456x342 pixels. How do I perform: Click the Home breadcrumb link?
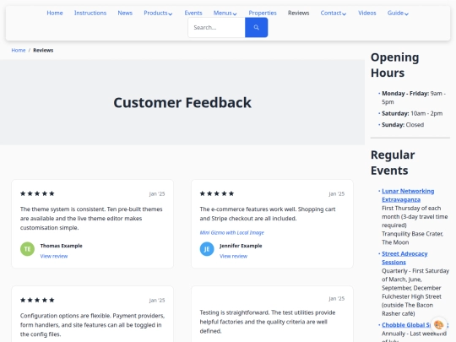tap(19, 51)
